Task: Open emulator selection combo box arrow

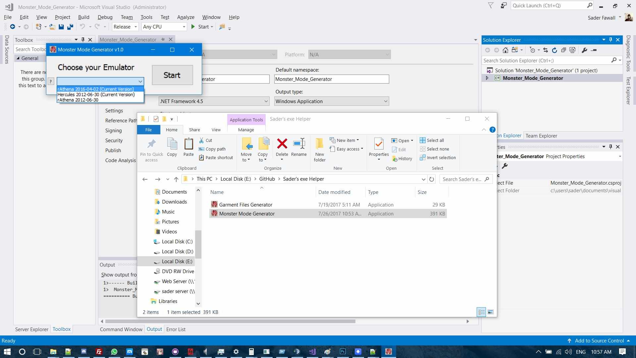Action: [140, 81]
